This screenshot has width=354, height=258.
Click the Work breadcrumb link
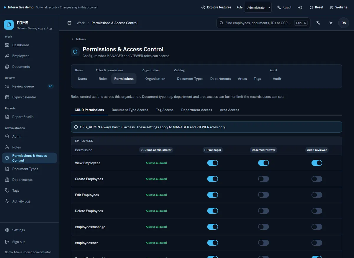click(x=81, y=23)
